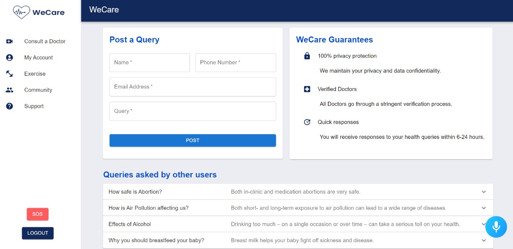Click the Queries asked by other users heading
The image size is (513, 249).
[160, 175]
